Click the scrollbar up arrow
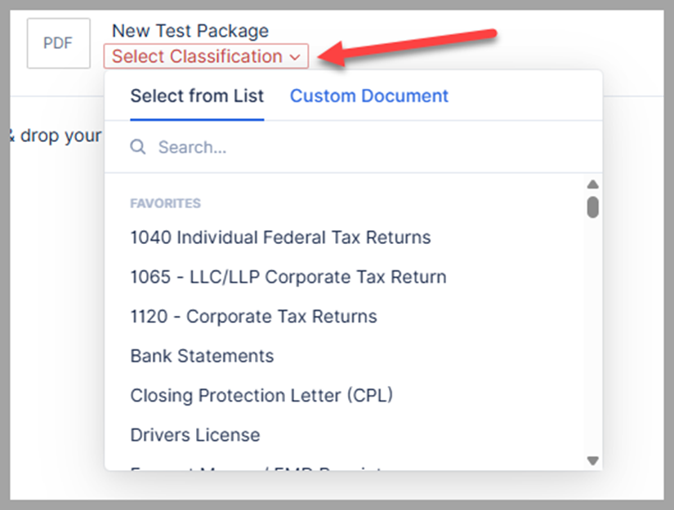Viewport: 674px width, 510px height. tap(593, 184)
